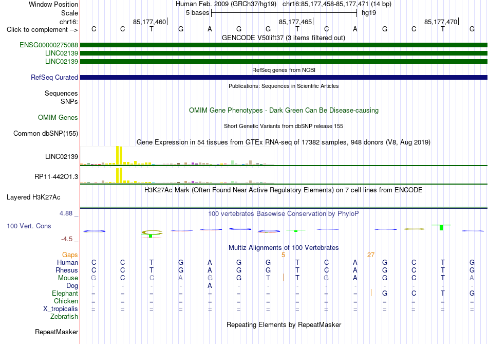Image resolution: width=488 pixels, height=344 pixels.
Task: Click the 'Click to complement -->' label
Action: [x=42, y=30]
